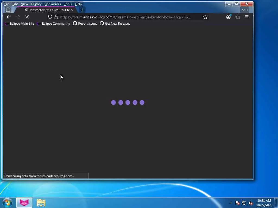Open the account profile icon
Image resolution: width=278 pixels, height=208 pixels.
point(229,17)
